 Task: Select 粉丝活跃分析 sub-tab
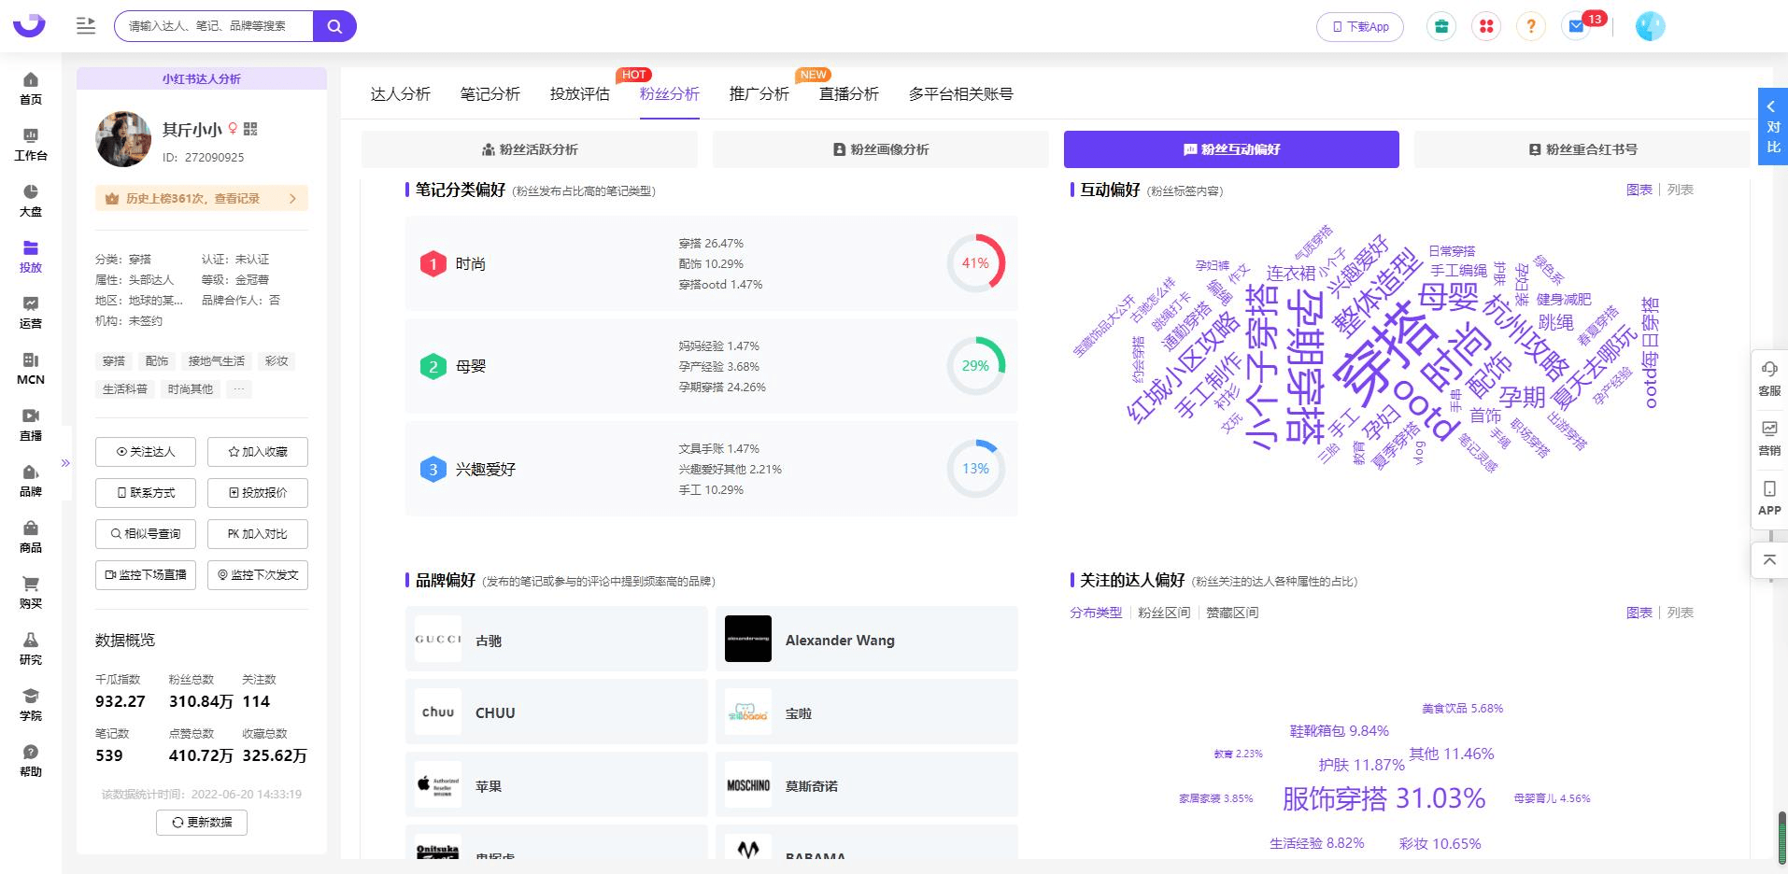coord(529,149)
